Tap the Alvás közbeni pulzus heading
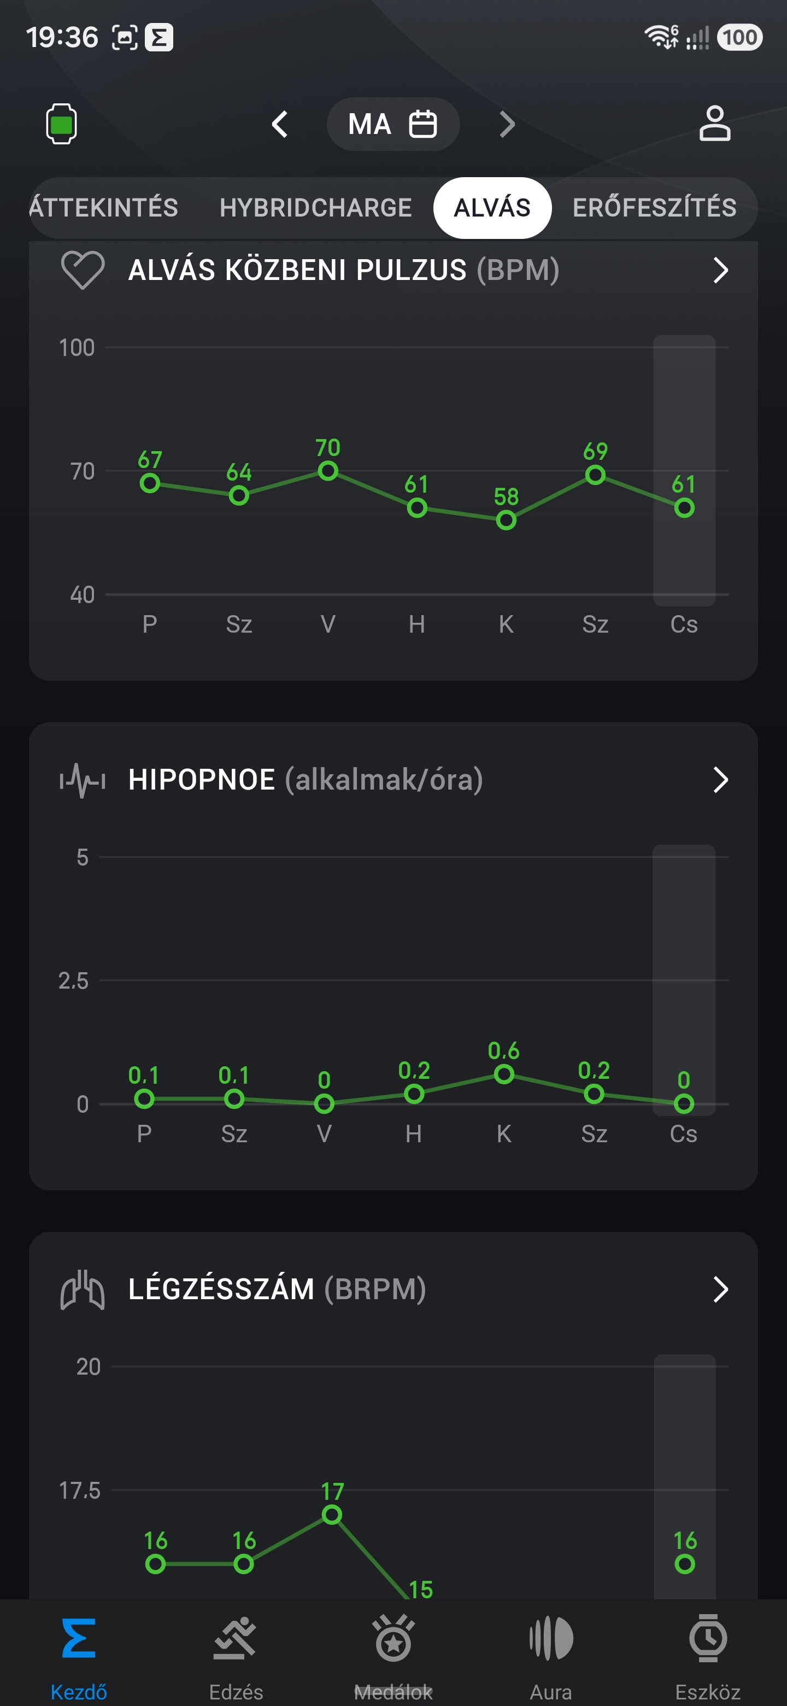Image resolution: width=787 pixels, height=1706 pixels. (x=344, y=270)
